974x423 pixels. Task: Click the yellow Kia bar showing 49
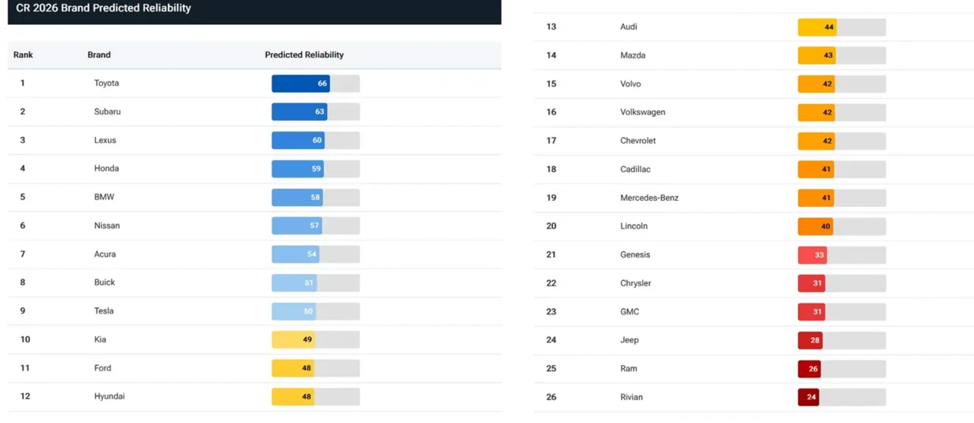[x=316, y=340]
